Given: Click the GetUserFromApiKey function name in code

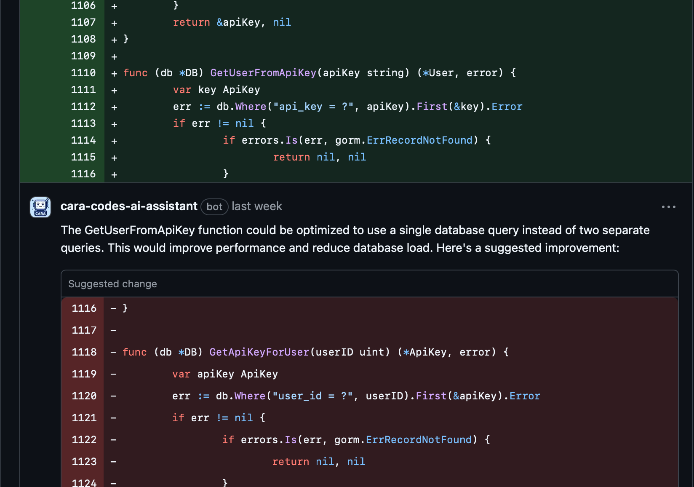Looking at the screenshot, I should click(x=263, y=73).
